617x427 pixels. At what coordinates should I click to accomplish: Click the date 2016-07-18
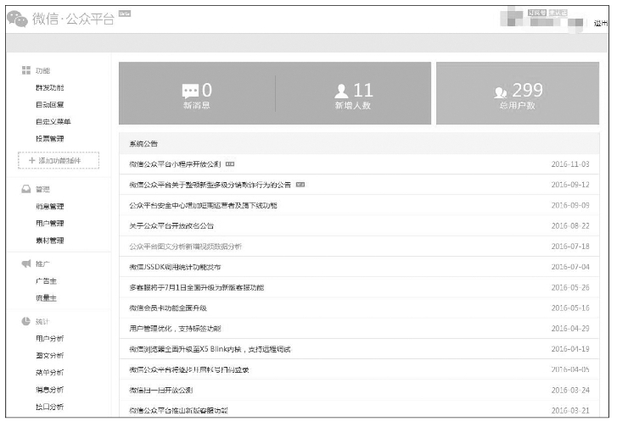[x=570, y=247]
